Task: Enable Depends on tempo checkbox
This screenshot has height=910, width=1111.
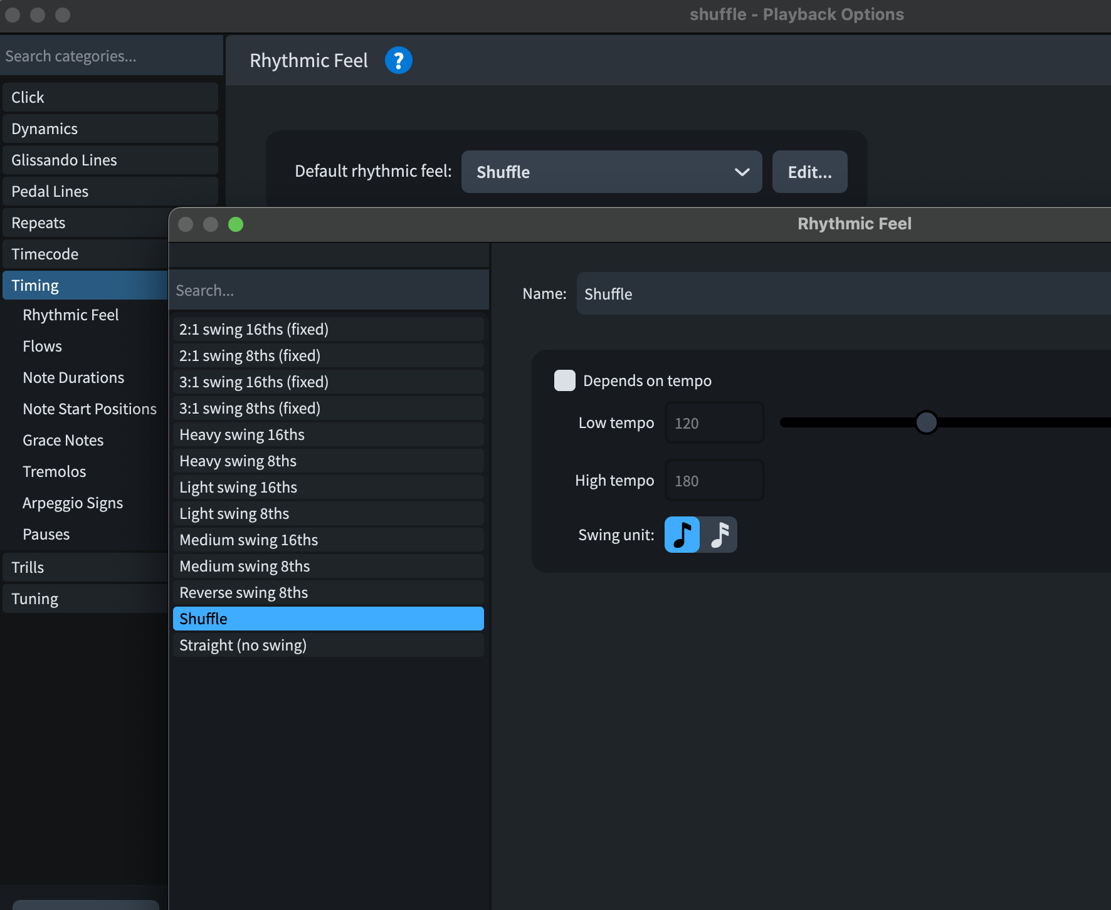Action: (x=565, y=380)
